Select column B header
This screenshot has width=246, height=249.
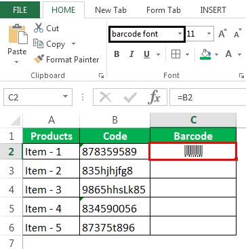[115, 120]
